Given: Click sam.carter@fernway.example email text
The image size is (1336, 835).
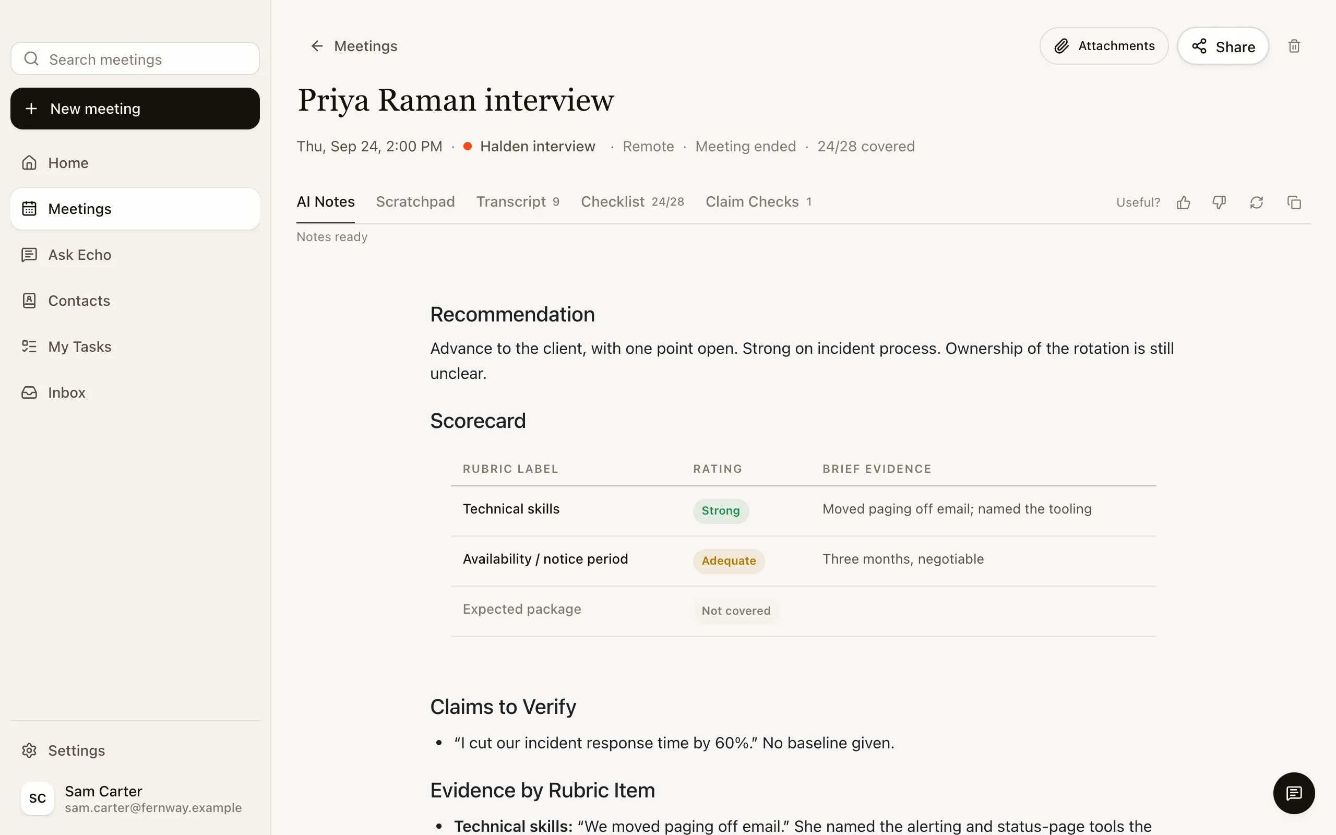Looking at the screenshot, I should pos(153,808).
